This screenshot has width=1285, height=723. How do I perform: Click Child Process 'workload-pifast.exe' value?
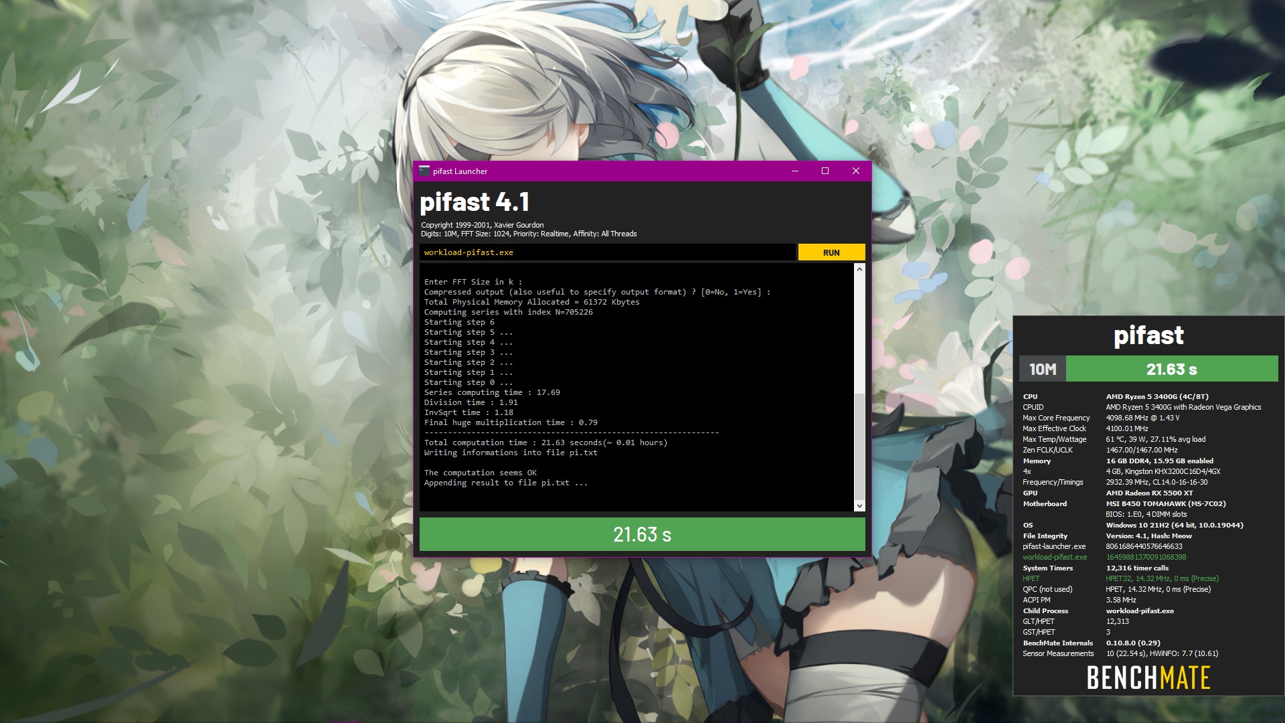click(x=1140, y=611)
